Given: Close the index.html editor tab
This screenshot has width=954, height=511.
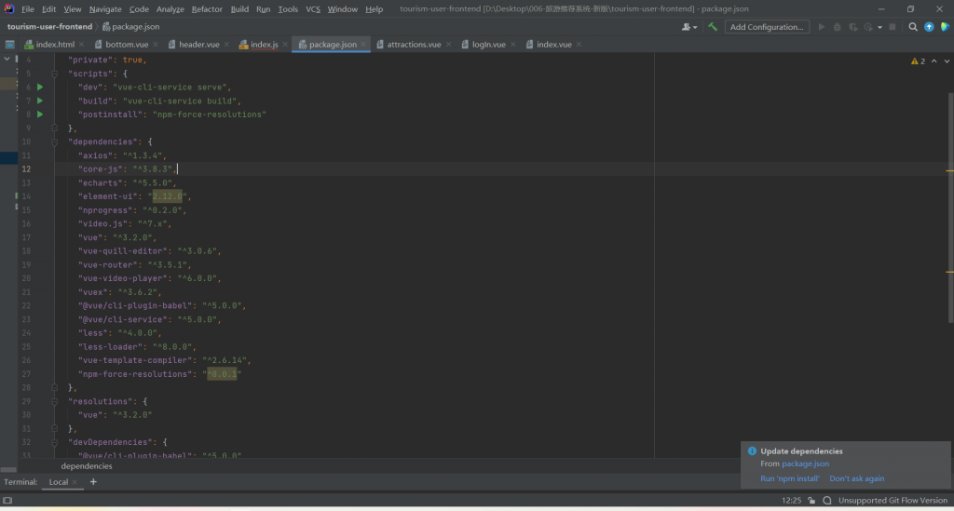Looking at the screenshot, I should click(82, 45).
